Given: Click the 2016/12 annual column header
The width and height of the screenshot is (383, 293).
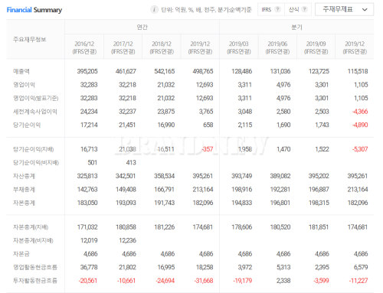Looking at the screenshot, I should pyautogui.click(x=84, y=47).
